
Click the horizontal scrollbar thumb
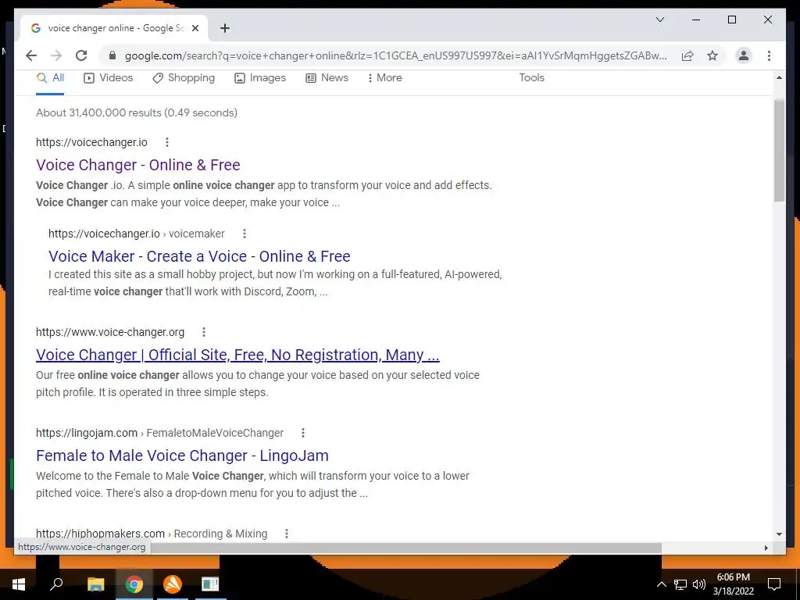click(x=406, y=548)
